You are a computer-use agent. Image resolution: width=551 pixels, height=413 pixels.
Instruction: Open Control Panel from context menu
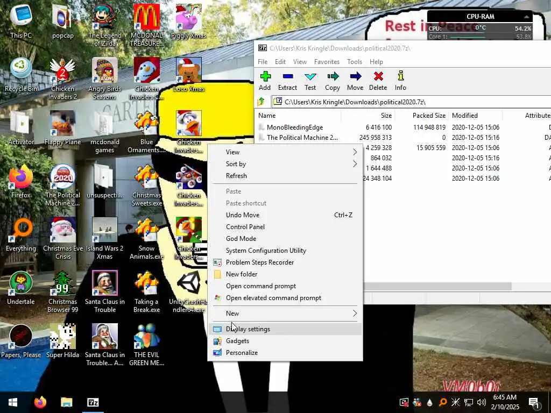[x=285, y=227]
